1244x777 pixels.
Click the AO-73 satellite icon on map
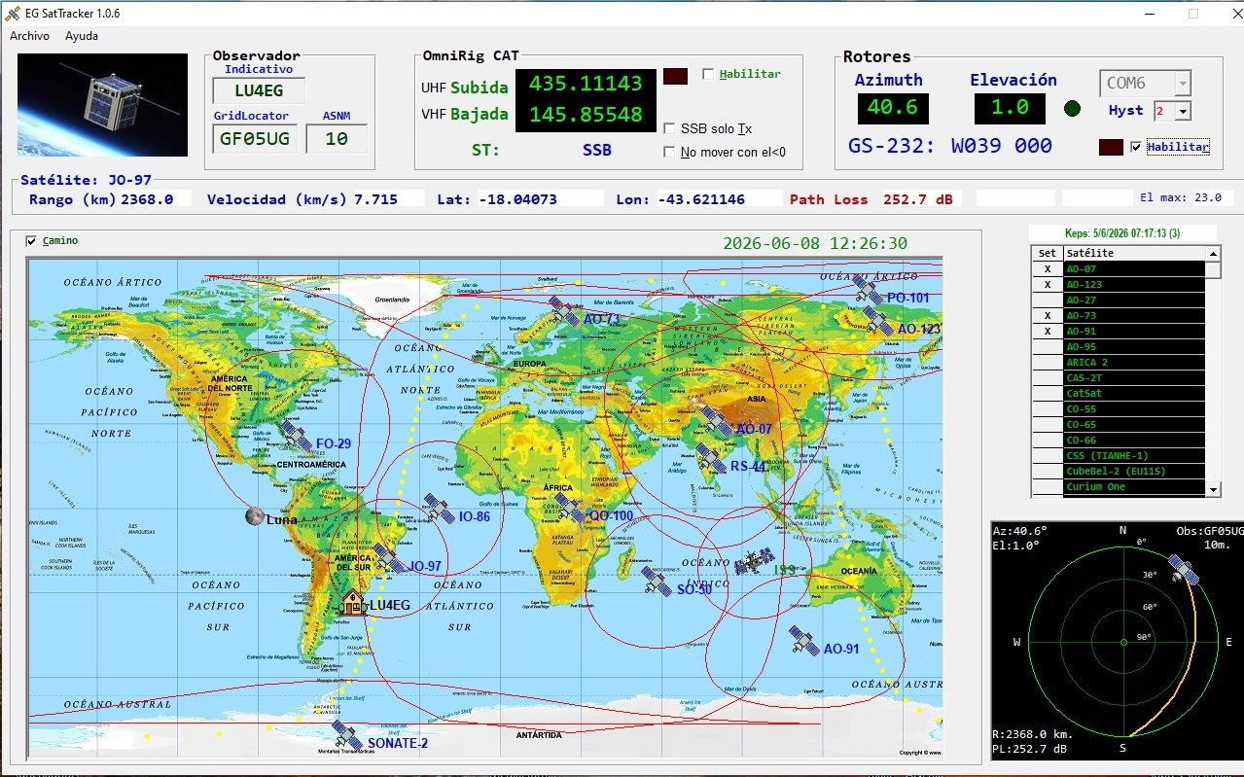click(x=563, y=309)
